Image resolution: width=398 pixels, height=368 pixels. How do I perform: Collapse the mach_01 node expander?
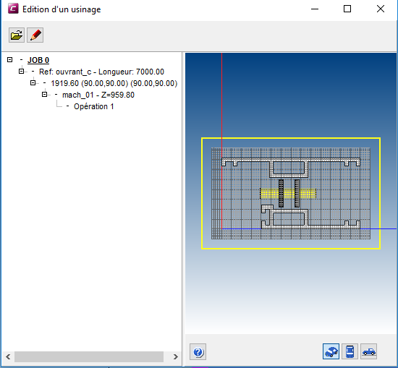click(44, 95)
